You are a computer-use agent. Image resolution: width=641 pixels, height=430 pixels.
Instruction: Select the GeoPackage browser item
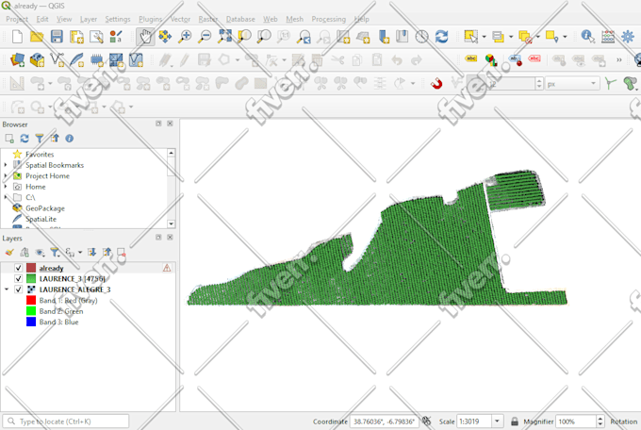45,208
